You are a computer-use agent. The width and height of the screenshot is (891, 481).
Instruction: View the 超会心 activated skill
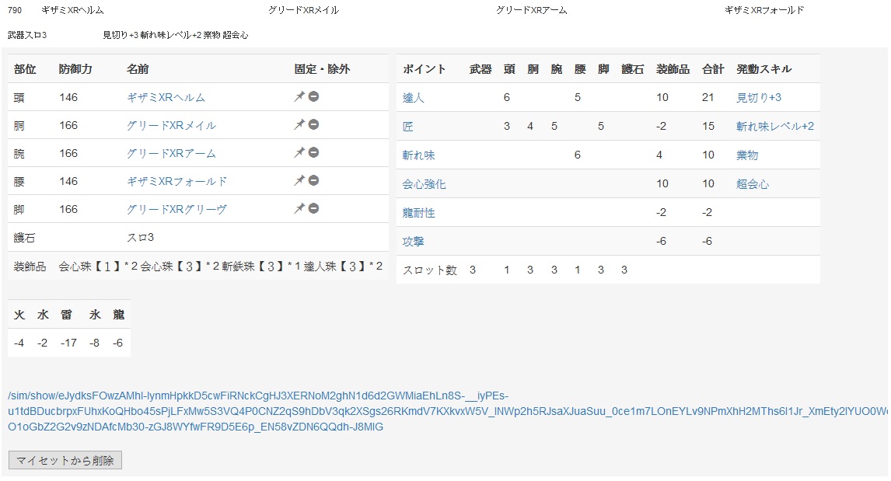(x=753, y=185)
